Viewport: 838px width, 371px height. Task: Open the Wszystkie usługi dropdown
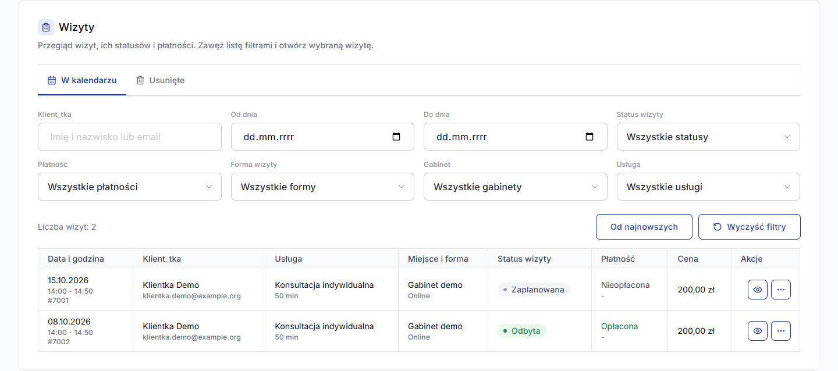point(708,187)
